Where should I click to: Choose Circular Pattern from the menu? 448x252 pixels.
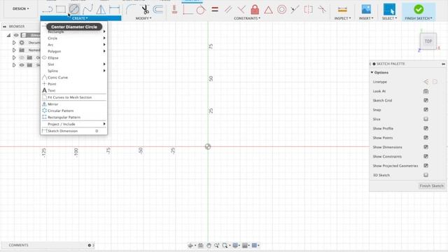[x=74, y=111]
